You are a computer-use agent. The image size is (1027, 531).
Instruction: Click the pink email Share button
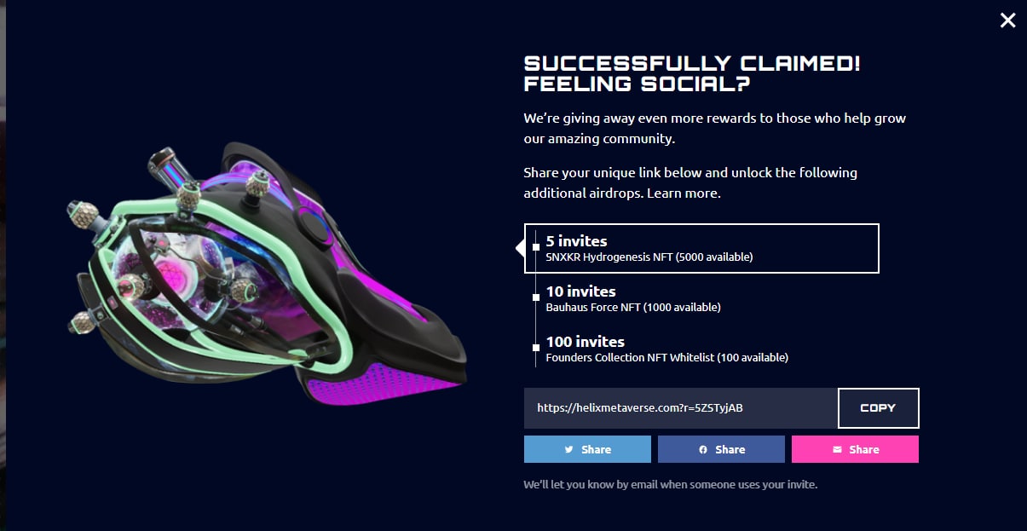coord(855,449)
